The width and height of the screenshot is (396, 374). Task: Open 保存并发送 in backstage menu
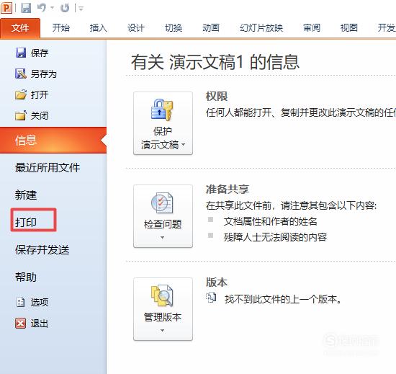[42, 249]
